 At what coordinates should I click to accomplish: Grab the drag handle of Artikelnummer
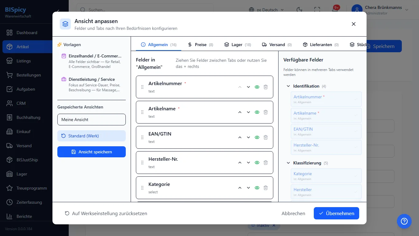pyautogui.click(x=142, y=87)
